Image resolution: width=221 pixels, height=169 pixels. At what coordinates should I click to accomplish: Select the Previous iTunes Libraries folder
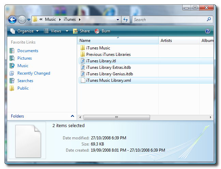pyautogui.click(x=108, y=55)
